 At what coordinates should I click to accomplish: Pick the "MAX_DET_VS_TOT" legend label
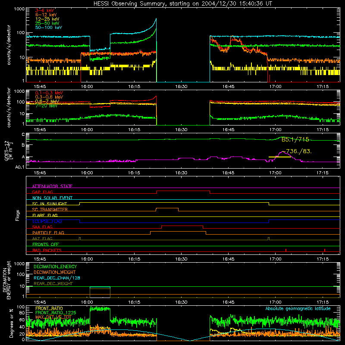[53, 317]
